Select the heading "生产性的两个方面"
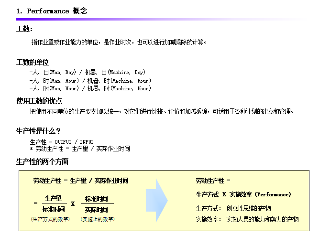This screenshot has height=235, width=330. [42, 161]
